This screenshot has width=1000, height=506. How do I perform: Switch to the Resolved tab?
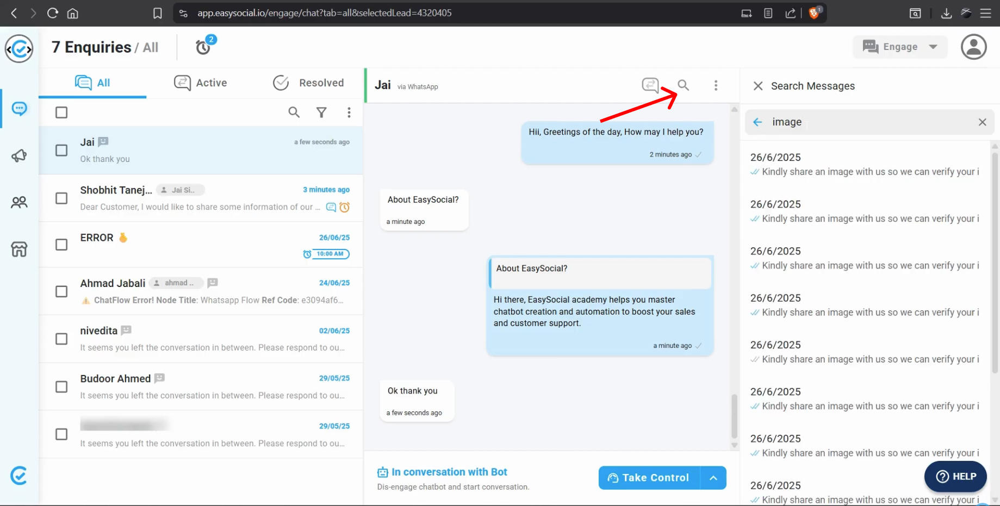308,83
